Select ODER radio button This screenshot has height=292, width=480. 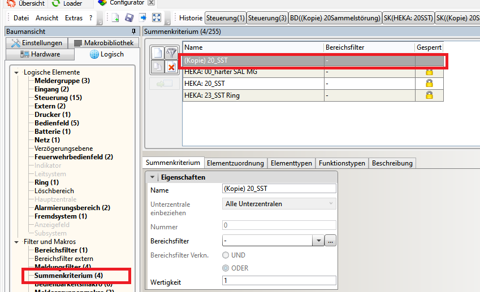point(226,268)
